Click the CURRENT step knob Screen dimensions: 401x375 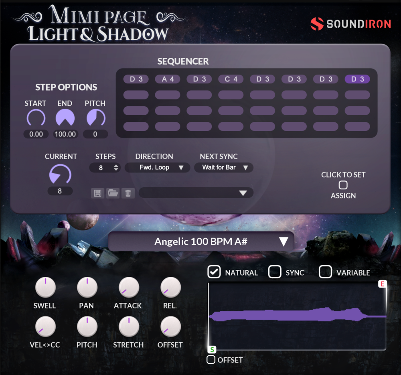(60, 174)
